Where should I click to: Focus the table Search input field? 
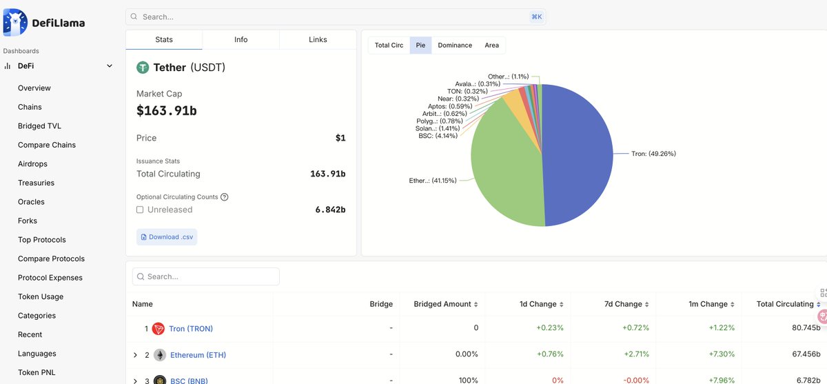pyautogui.click(x=206, y=276)
